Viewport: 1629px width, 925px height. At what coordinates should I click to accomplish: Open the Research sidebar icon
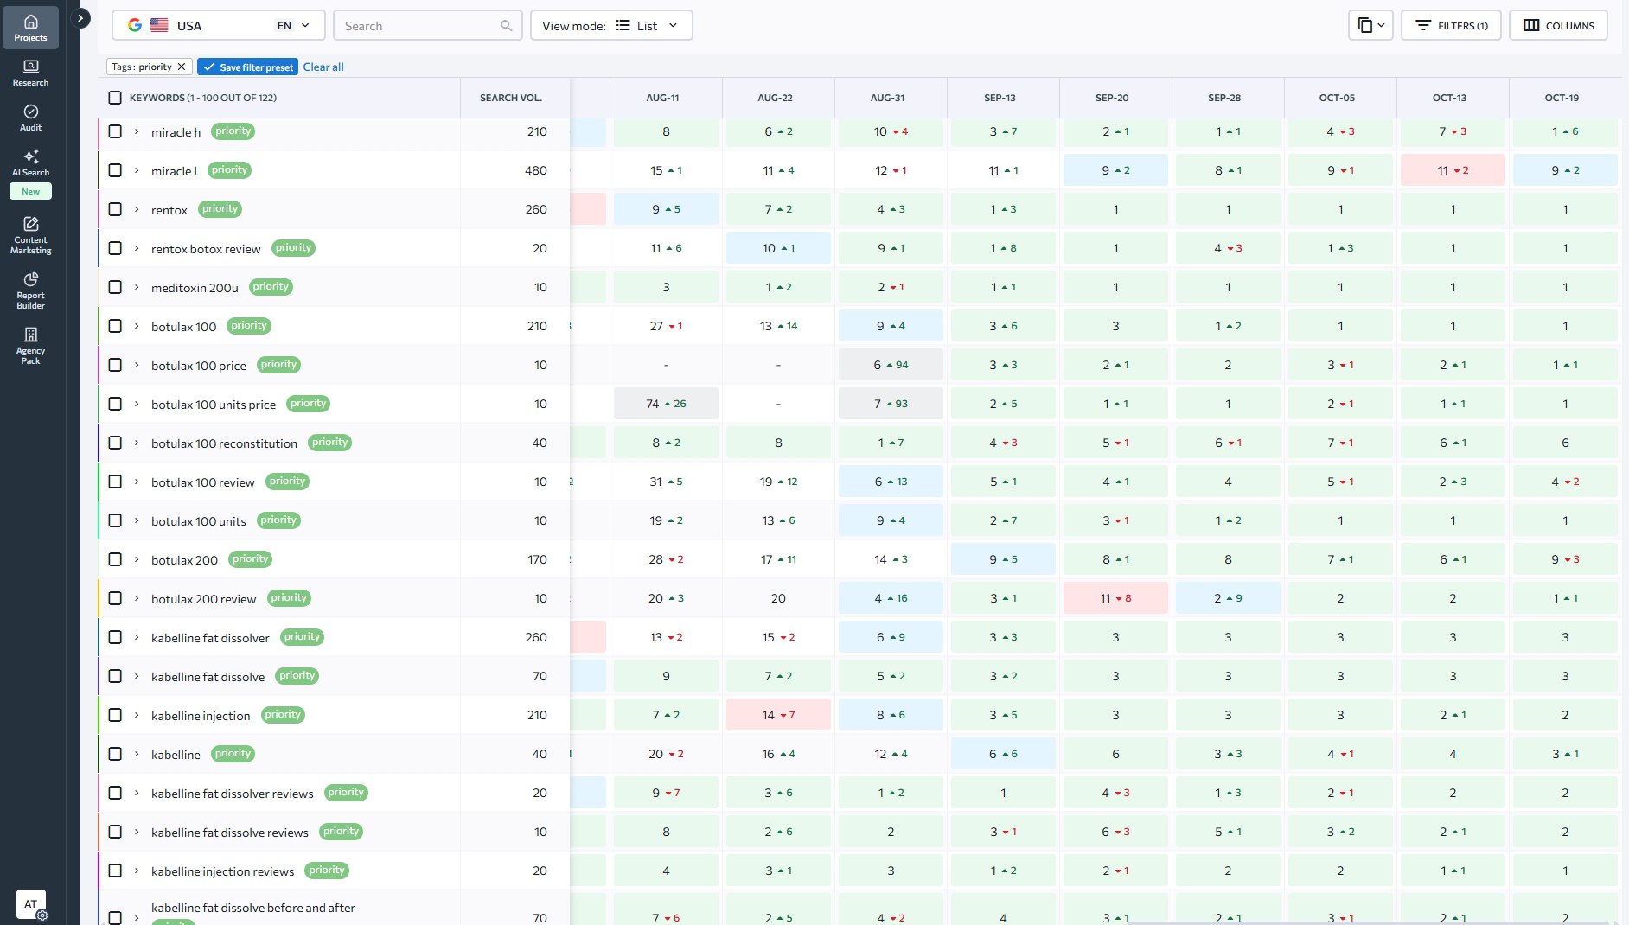(x=30, y=73)
